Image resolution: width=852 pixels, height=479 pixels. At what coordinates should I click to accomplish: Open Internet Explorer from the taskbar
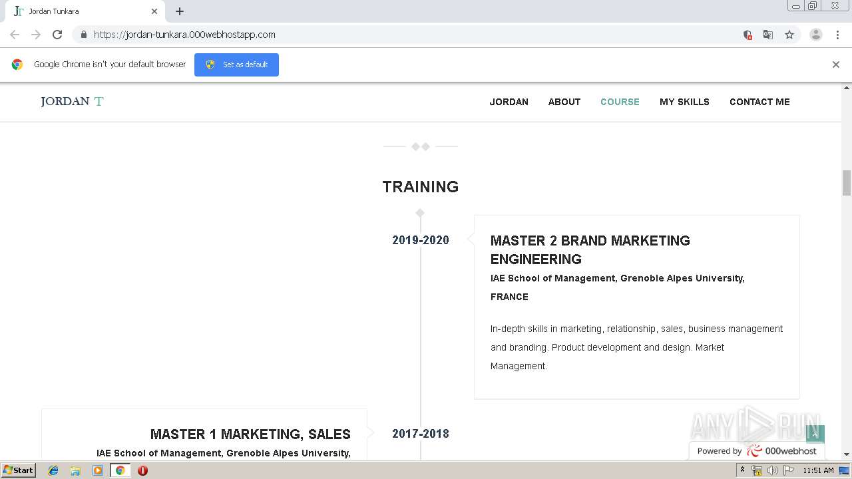pos(53,470)
